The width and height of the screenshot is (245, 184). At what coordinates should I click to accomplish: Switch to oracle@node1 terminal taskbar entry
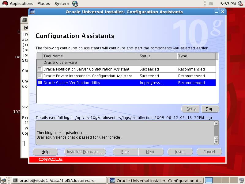[x=59, y=181]
